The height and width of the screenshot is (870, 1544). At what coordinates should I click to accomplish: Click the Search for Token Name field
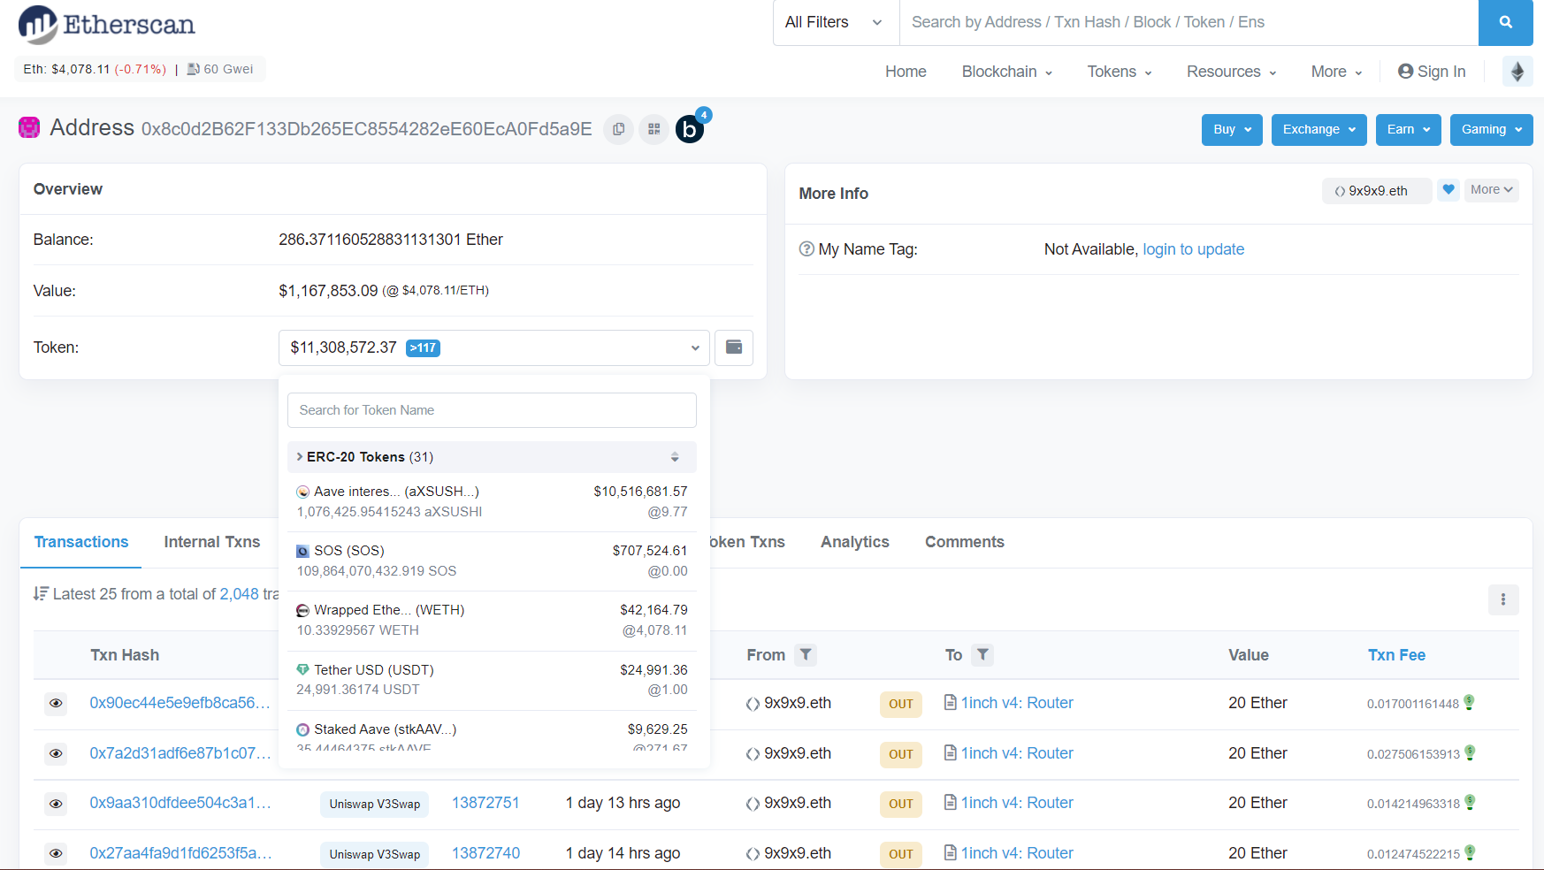coord(492,410)
